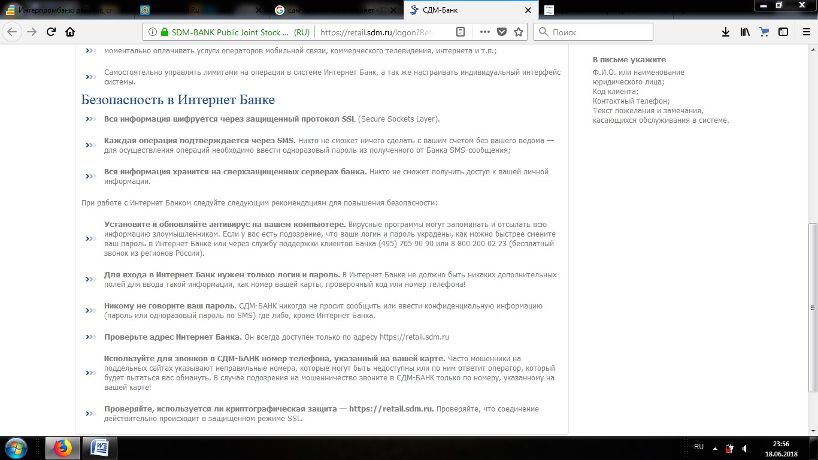Viewport: 818px width, 460px height.
Task: Click bold text about SSL encryption
Action: pyautogui.click(x=230, y=119)
